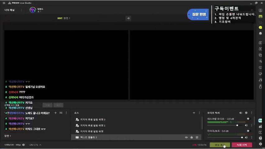Click the channel profile avatar

(x=33, y=10)
